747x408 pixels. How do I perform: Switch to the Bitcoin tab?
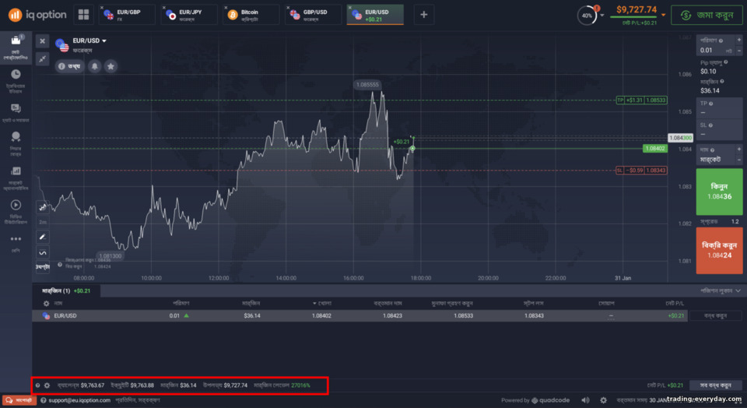coord(251,15)
